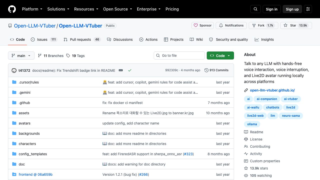Open the 11 Branches link

tap(51, 56)
